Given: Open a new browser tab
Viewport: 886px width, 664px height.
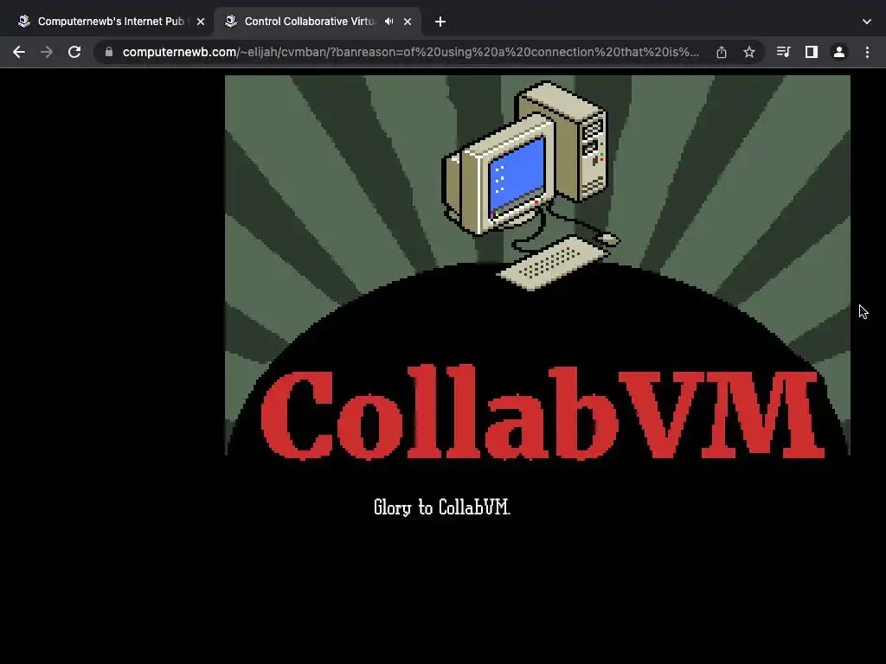Looking at the screenshot, I should (440, 22).
